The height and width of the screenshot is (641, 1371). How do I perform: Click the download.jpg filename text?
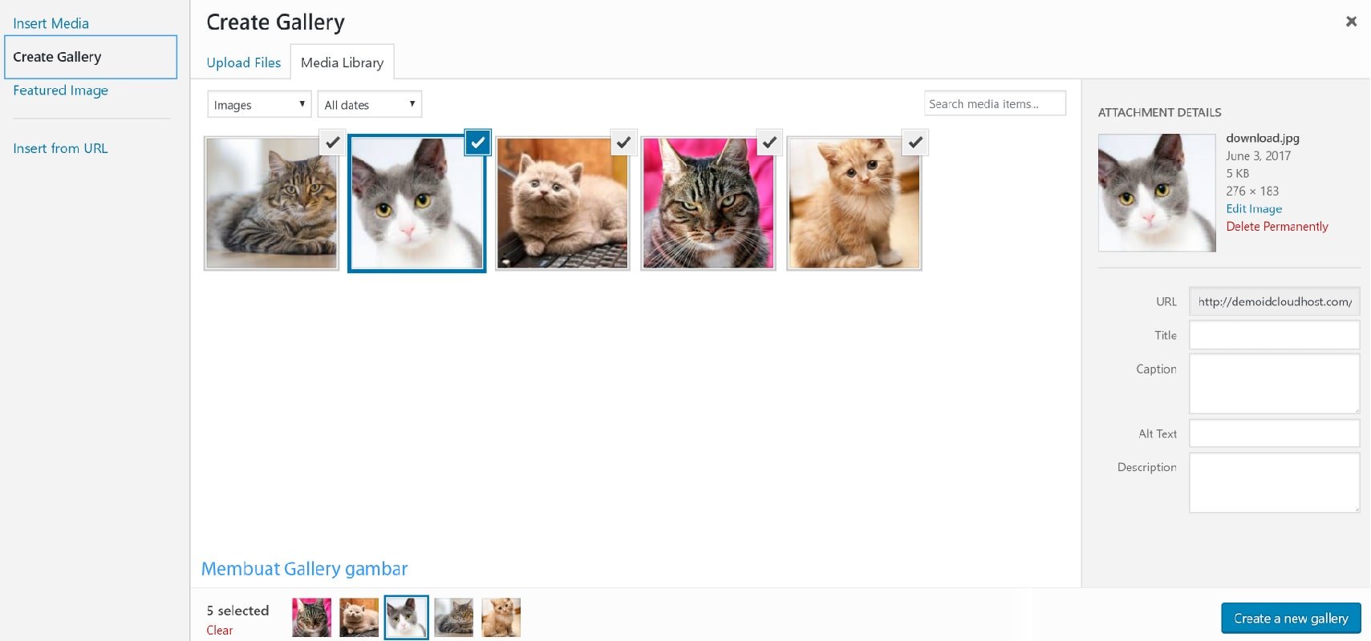tap(1262, 138)
